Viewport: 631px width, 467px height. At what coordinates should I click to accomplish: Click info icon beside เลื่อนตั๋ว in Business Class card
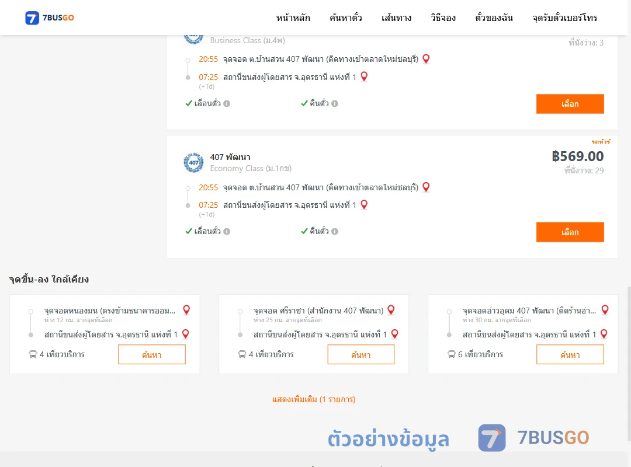click(x=227, y=104)
